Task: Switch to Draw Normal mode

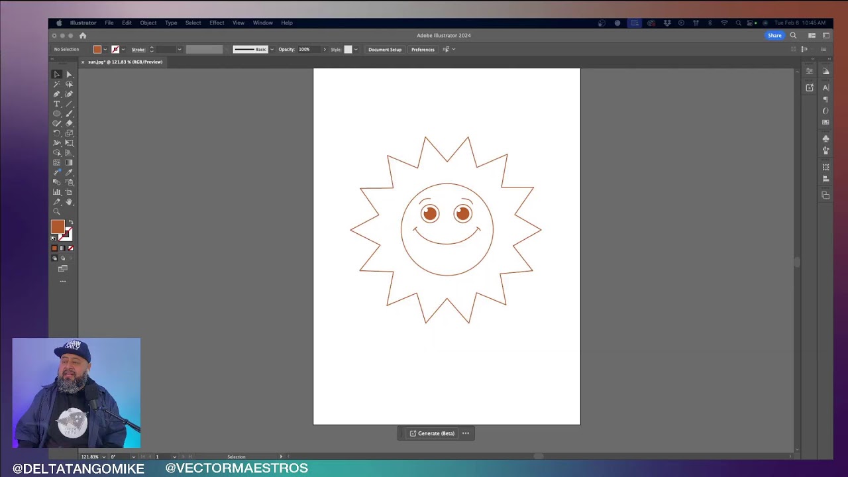Action: click(54, 258)
